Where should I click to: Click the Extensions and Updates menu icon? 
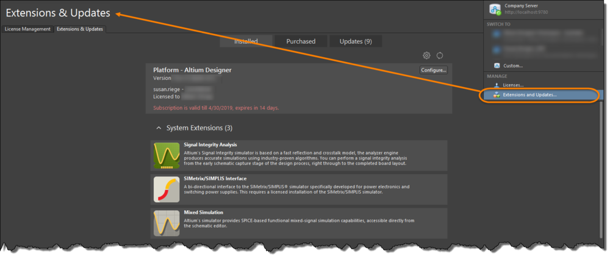pyautogui.click(x=497, y=95)
